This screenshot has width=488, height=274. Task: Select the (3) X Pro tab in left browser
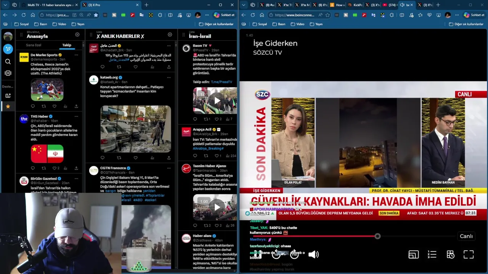[x=111, y=5]
